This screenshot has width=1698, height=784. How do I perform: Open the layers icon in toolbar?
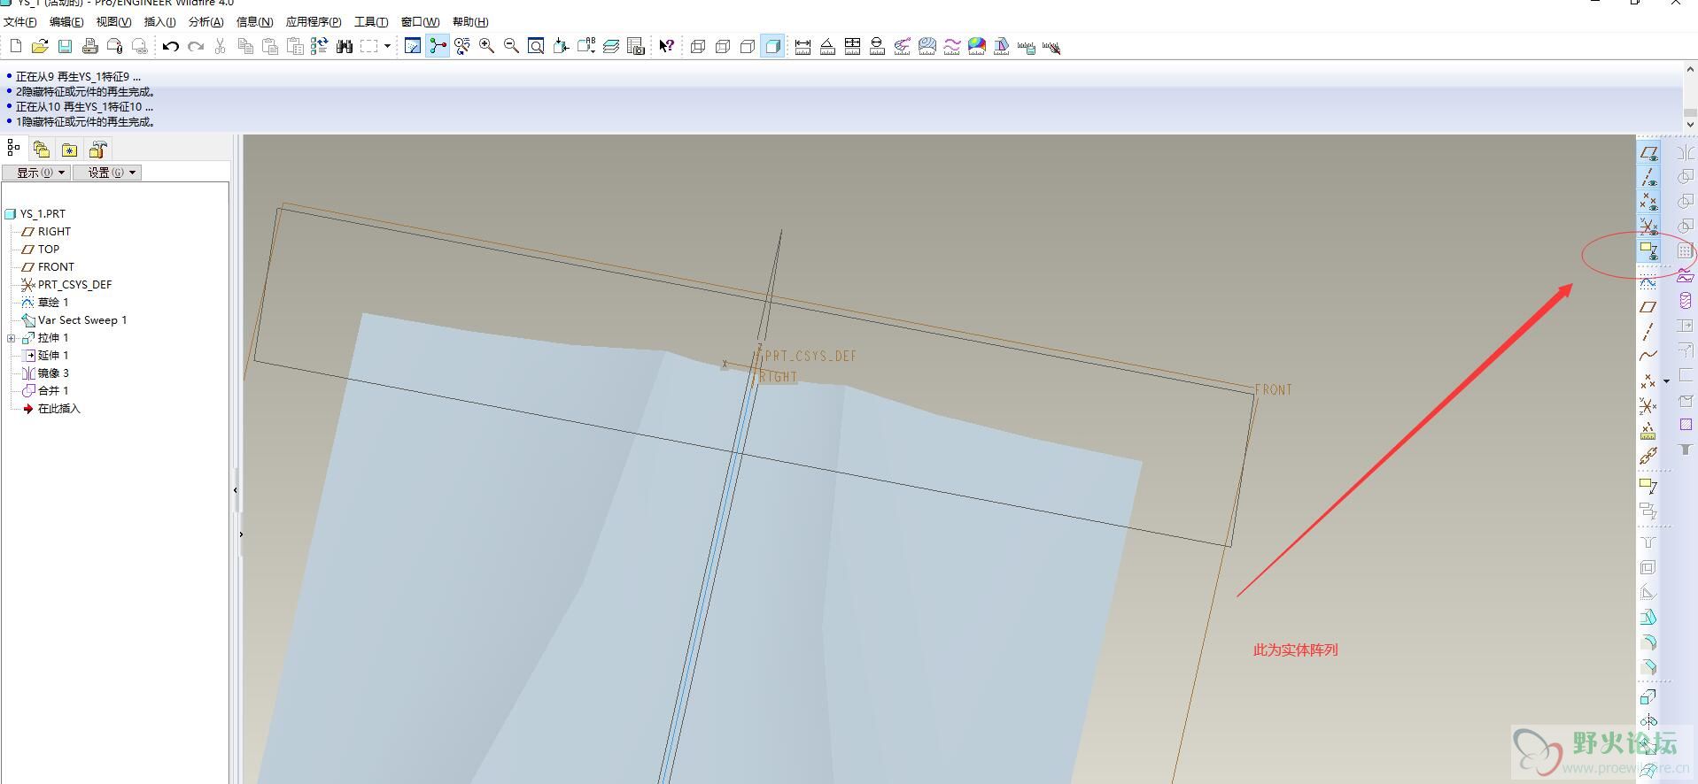point(611,46)
